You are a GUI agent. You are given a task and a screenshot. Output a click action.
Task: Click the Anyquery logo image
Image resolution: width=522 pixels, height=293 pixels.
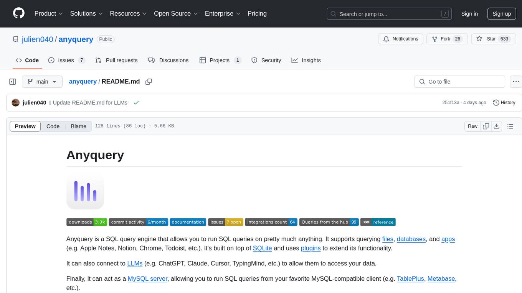85,191
